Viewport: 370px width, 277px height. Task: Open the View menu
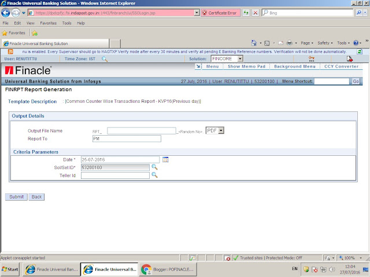click(31, 23)
